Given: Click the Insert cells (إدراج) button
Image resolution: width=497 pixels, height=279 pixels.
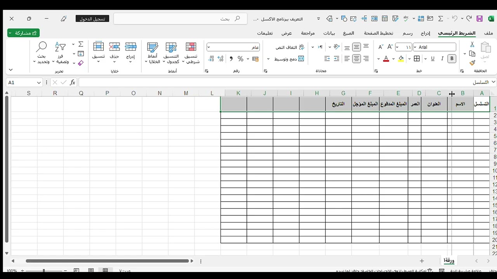Looking at the screenshot, I should [x=130, y=53].
